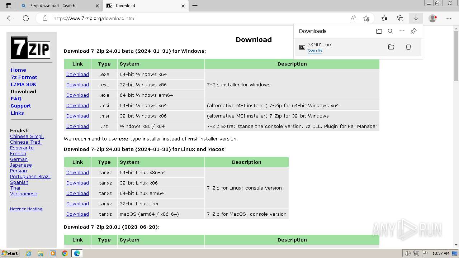Switch language to French
459x258 pixels.
(x=18, y=153)
